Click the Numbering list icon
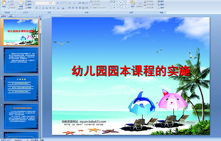This screenshot has width=221, height=141. coord(75,3)
